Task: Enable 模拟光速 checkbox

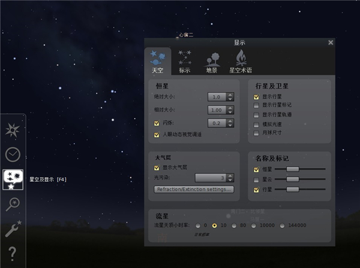Action: [256, 125]
